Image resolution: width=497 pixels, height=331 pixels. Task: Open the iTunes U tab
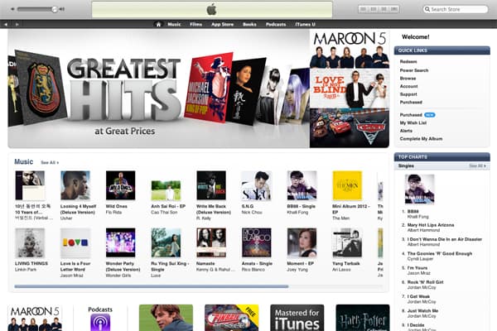click(x=305, y=24)
